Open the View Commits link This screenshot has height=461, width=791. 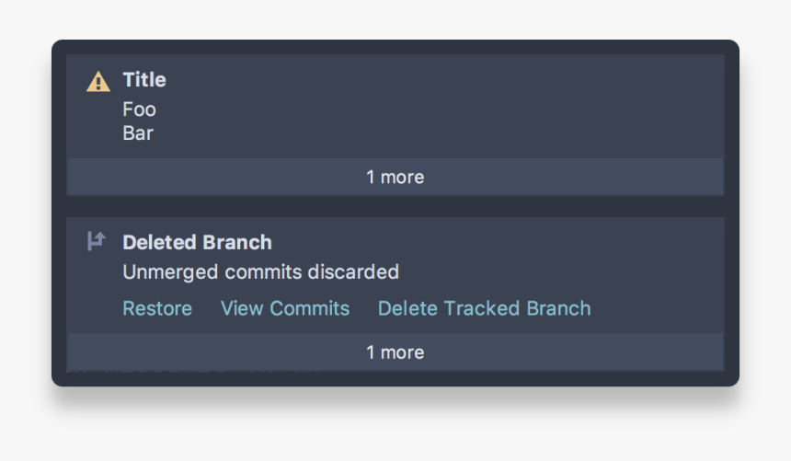(x=285, y=308)
